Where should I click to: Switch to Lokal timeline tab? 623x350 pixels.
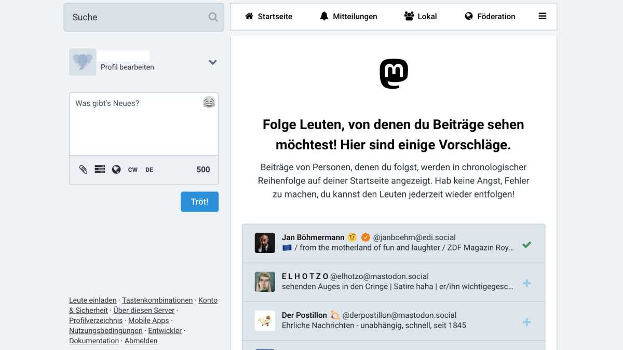tap(421, 17)
